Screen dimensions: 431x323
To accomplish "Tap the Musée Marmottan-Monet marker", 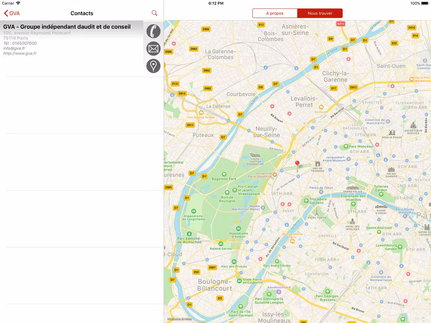I will pyautogui.click(x=263, y=208).
